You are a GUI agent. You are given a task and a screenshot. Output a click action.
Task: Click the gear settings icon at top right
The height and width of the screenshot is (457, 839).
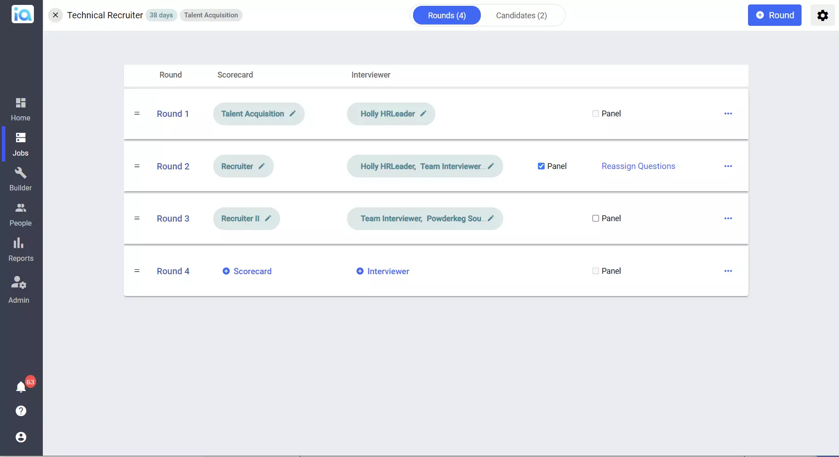(x=822, y=16)
